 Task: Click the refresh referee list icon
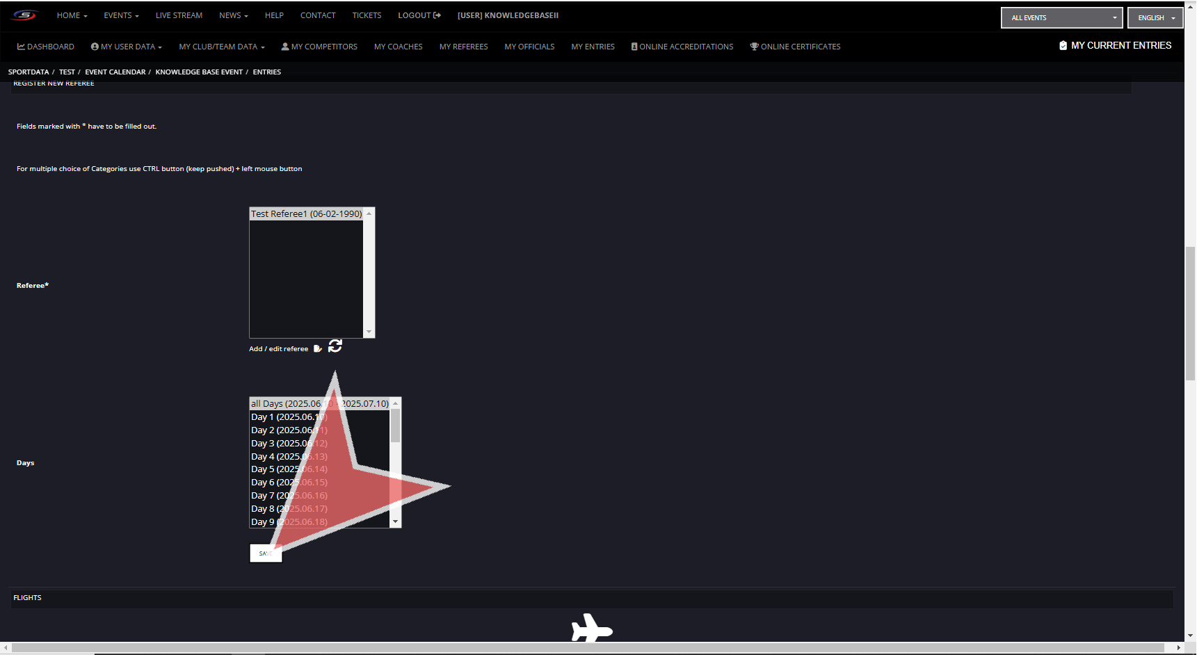pos(335,346)
